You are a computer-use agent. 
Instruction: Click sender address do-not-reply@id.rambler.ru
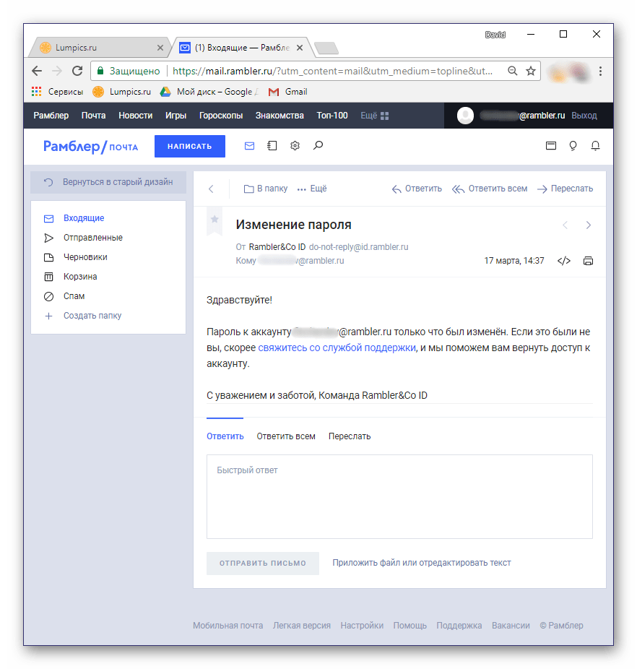pos(358,247)
